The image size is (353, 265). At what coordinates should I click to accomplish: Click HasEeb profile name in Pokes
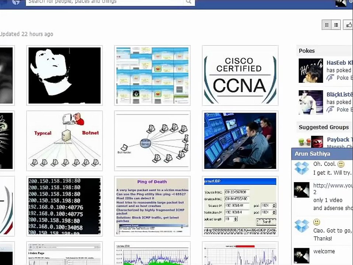339,63
